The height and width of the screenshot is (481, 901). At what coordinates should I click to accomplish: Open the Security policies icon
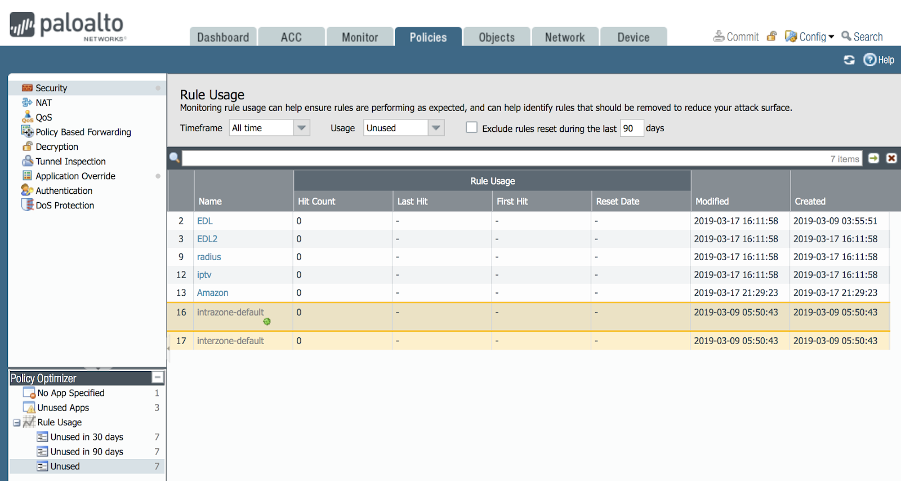tap(27, 88)
